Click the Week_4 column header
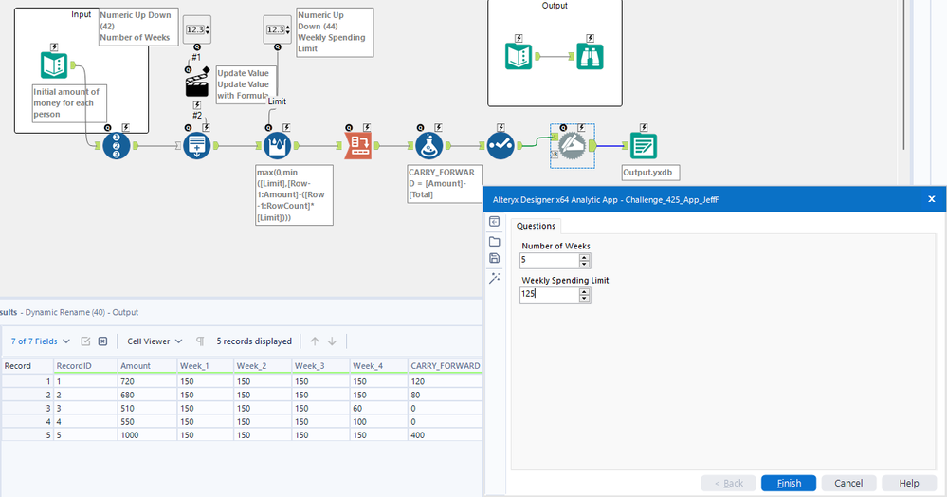This screenshot has height=497, width=947. (378, 366)
